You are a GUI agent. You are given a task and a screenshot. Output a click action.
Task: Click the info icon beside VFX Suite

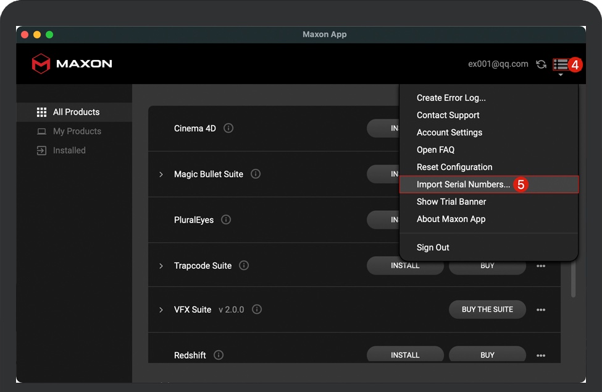[257, 310]
